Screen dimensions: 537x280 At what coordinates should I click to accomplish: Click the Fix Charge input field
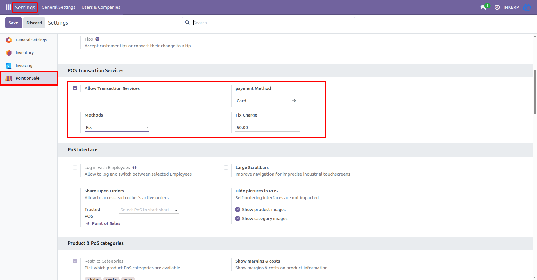tap(268, 128)
